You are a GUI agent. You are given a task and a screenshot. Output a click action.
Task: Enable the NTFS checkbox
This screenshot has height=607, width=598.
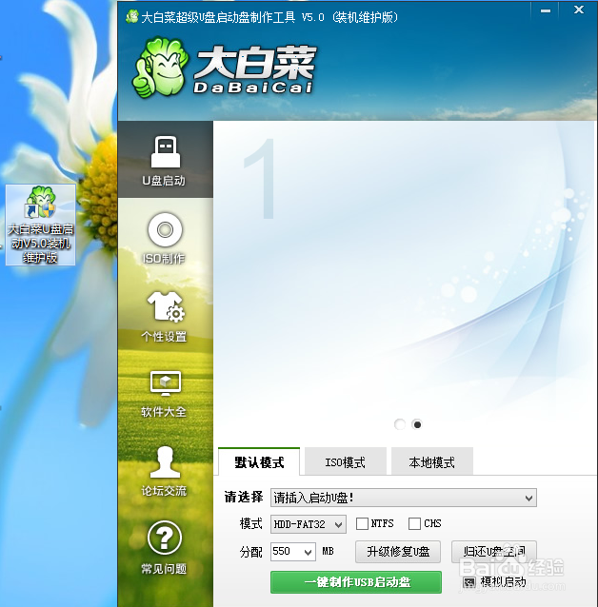click(x=362, y=524)
